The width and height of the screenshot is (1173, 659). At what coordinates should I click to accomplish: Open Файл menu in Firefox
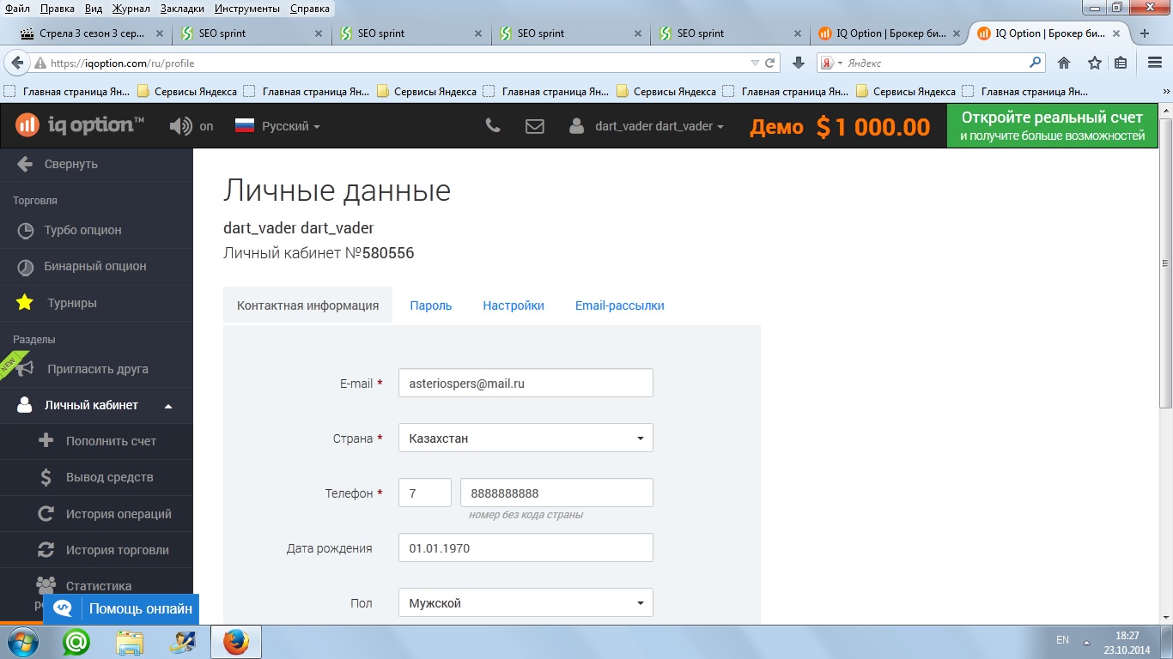[x=18, y=9]
